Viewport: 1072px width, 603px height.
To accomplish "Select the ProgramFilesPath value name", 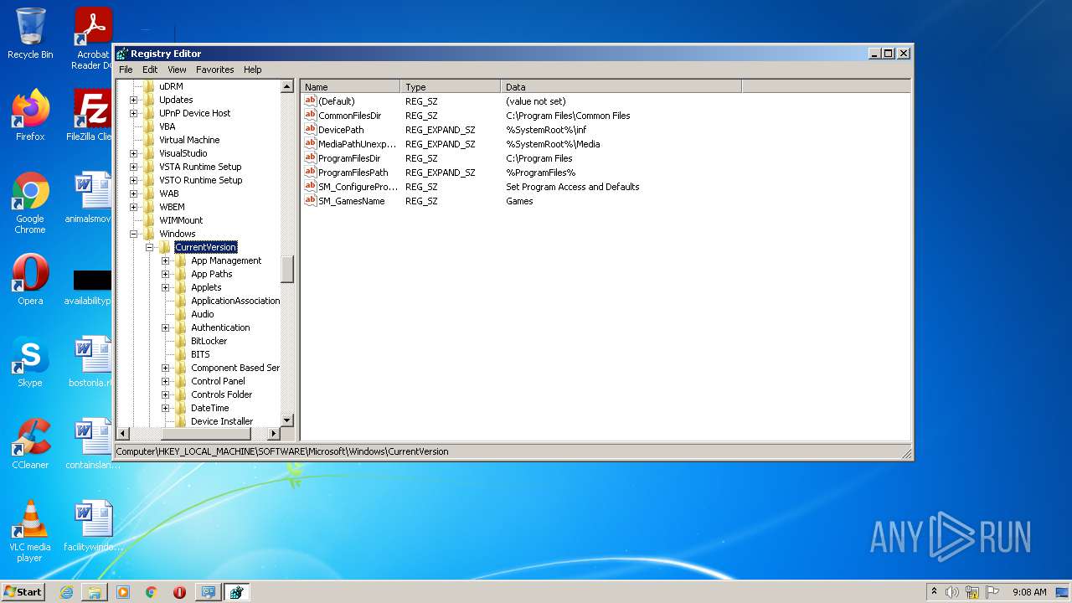I will point(353,173).
